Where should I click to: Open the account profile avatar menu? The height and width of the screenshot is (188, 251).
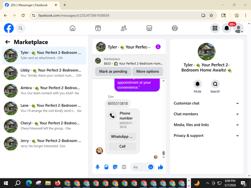coord(238,28)
